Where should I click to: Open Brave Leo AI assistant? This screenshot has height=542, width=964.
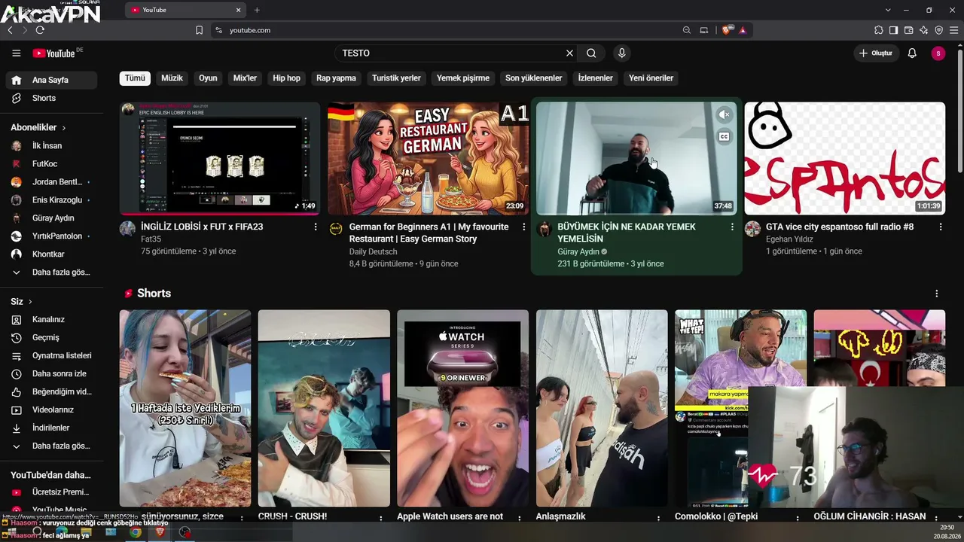(x=923, y=30)
